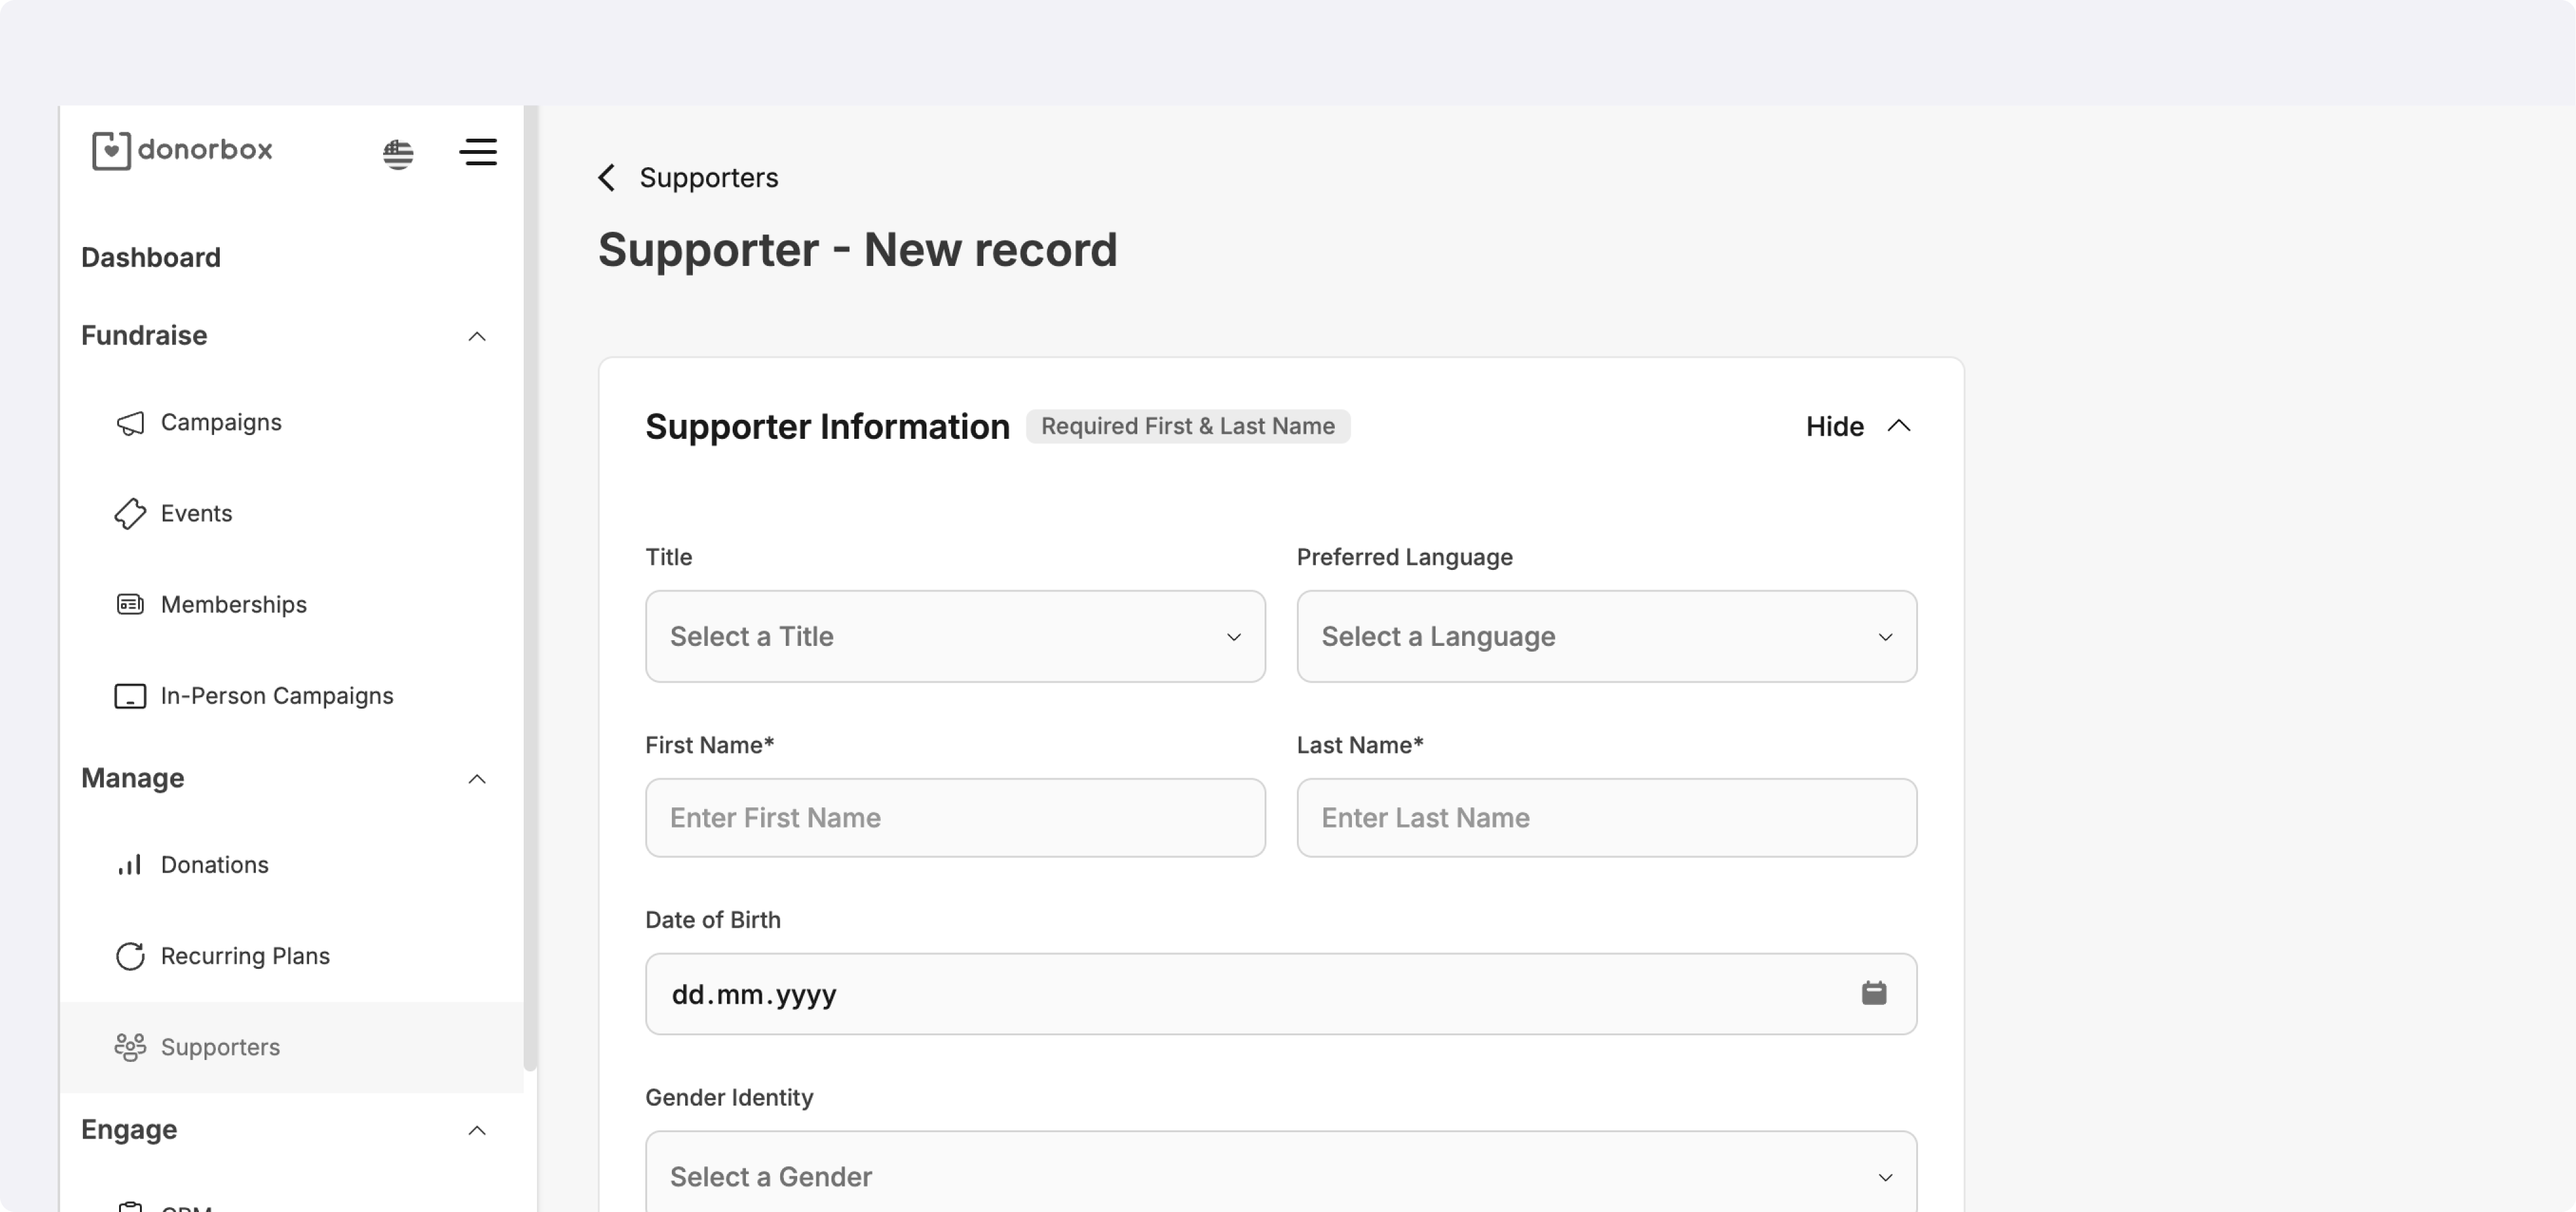Collapse the Engage sidebar section
This screenshot has height=1212, width=2576.
477,1130
